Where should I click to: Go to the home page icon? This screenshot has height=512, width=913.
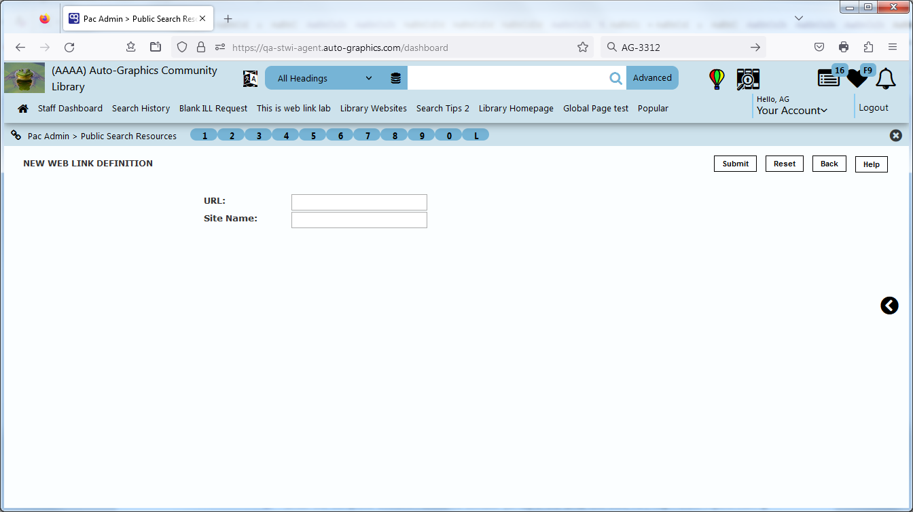pos(23,109)
